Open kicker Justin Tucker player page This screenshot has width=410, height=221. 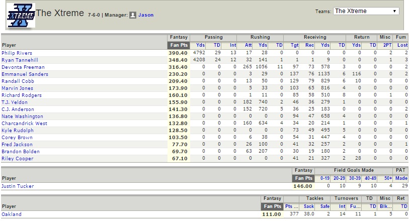[18, 186]
